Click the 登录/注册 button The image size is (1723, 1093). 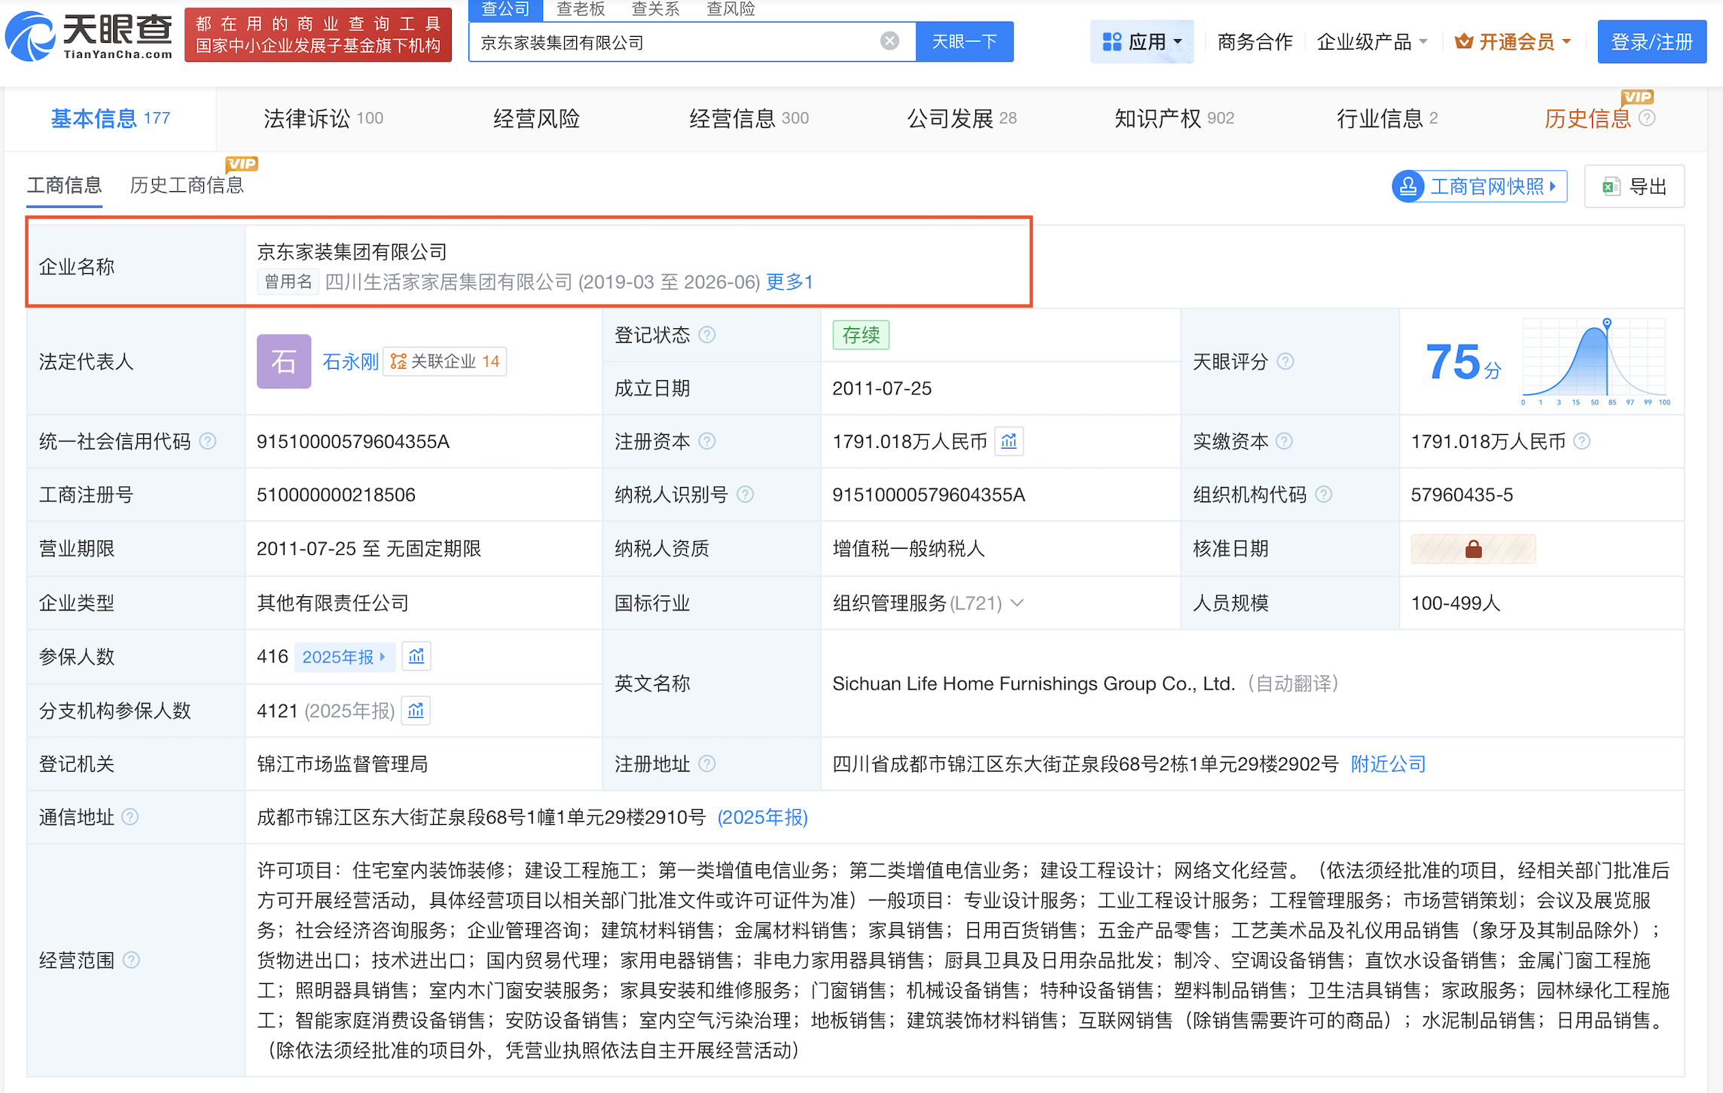coord(1651,42)
